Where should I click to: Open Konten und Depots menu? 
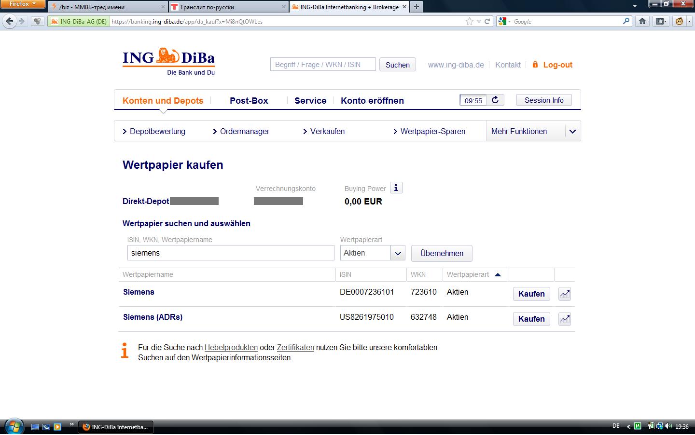(163, 100)
